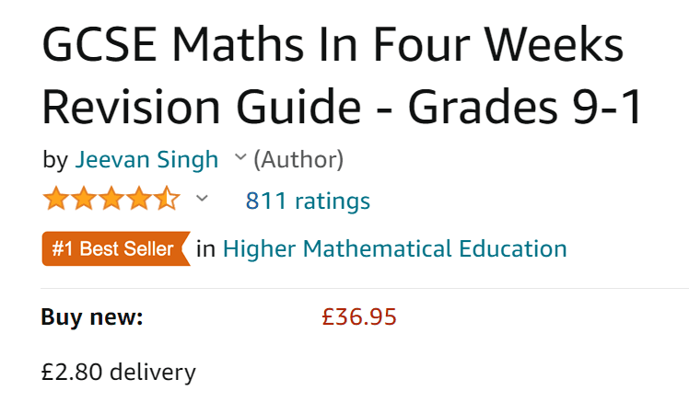
Task: Click the fourth orange rating star
Action: click(139, 199)
